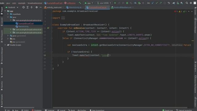197x111 pixels.
Task: Go to next highlighted error arrow
Action: pyautogui.click(x=192, y=11)
